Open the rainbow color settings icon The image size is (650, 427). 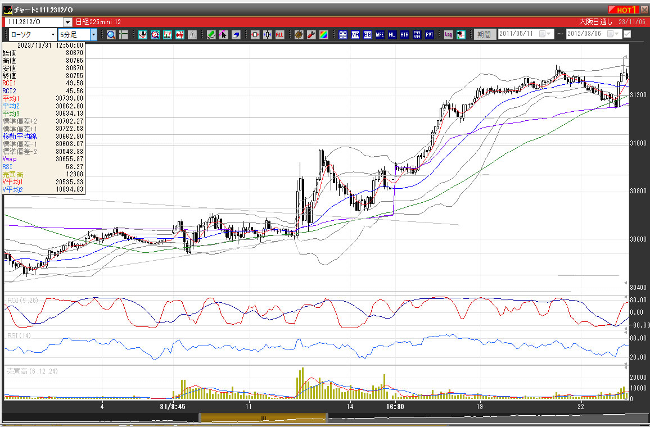324,35
